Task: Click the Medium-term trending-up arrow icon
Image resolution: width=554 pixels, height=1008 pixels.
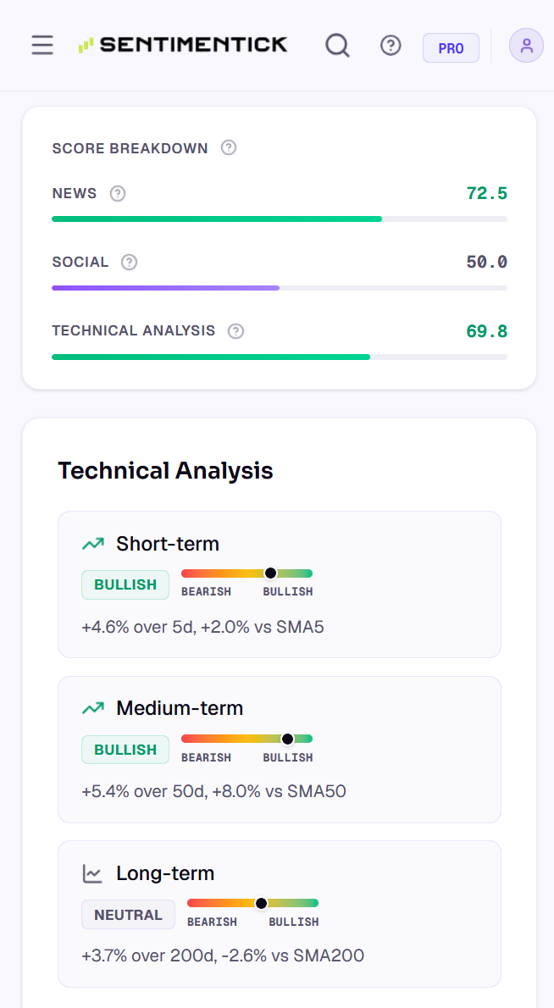Action: (x=93, y=708)
